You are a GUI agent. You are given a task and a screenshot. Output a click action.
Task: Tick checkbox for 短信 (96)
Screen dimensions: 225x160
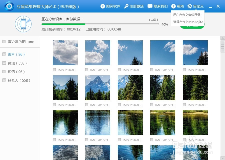click(x=4, y=71)
